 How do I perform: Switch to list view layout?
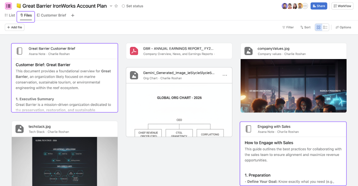click(x=326, y=27)
